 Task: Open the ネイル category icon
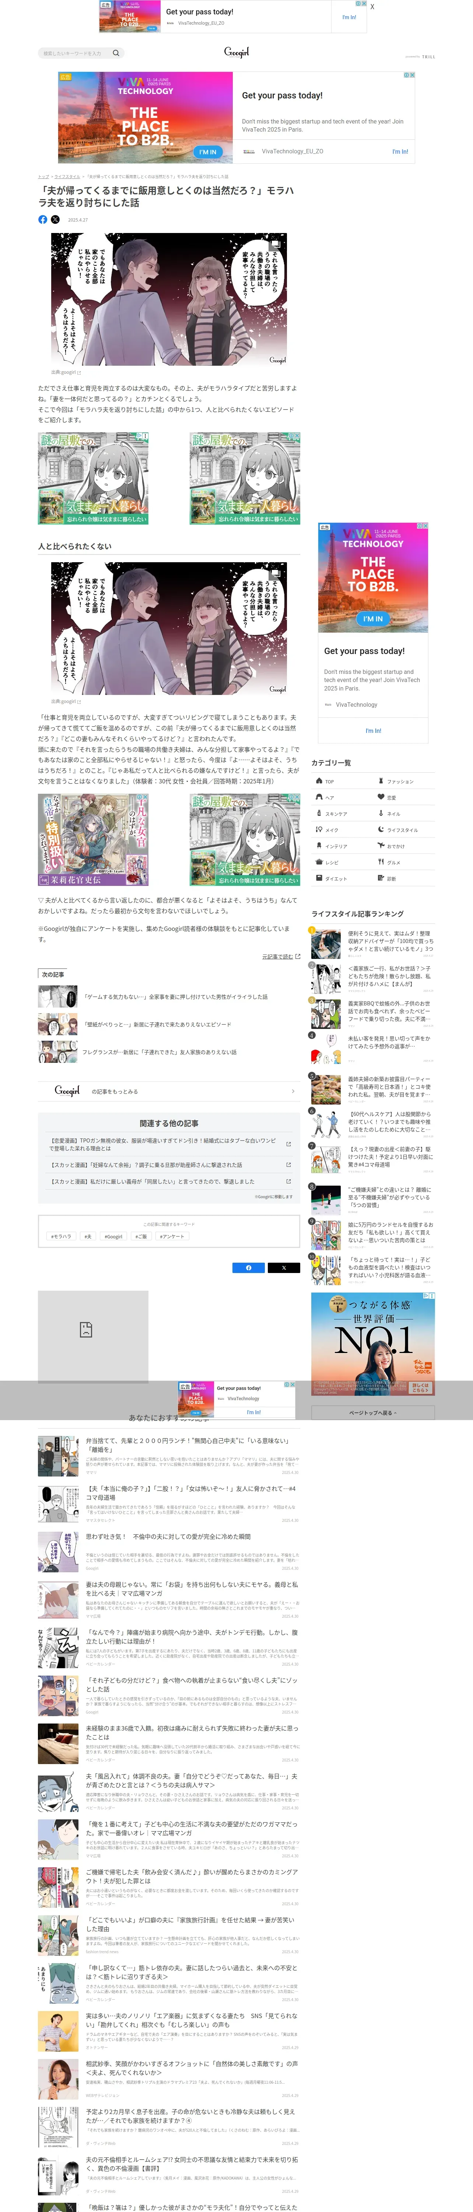coord(381,813)
